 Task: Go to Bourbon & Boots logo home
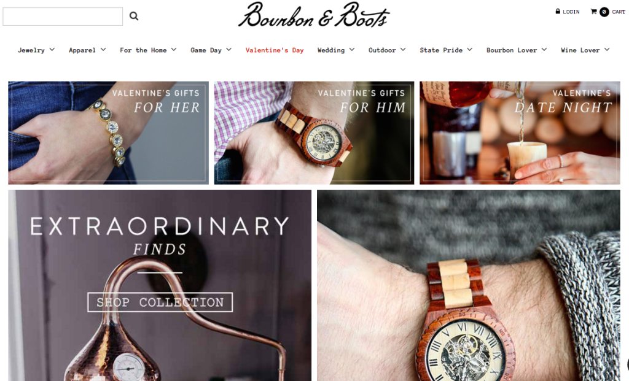pyautogui.click(x=313, y=15)
